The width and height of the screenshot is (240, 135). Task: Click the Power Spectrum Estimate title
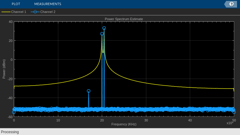tap(124, 19)
